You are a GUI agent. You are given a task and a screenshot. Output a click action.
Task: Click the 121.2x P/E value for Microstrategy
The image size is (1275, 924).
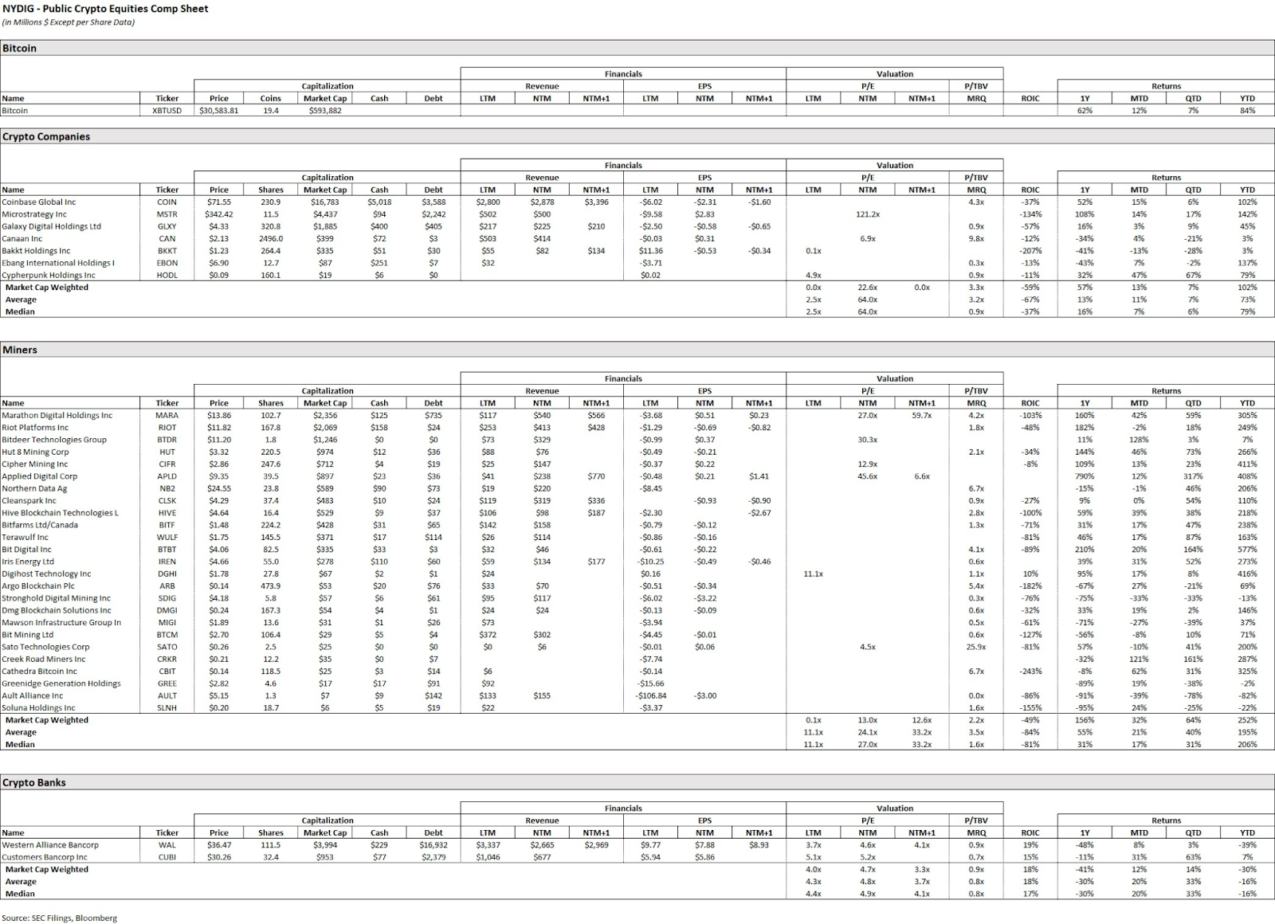[868, 214]
